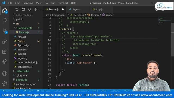Open the Help menu
The height and width of the screenshot is (98, 174).
coord(74,3)
